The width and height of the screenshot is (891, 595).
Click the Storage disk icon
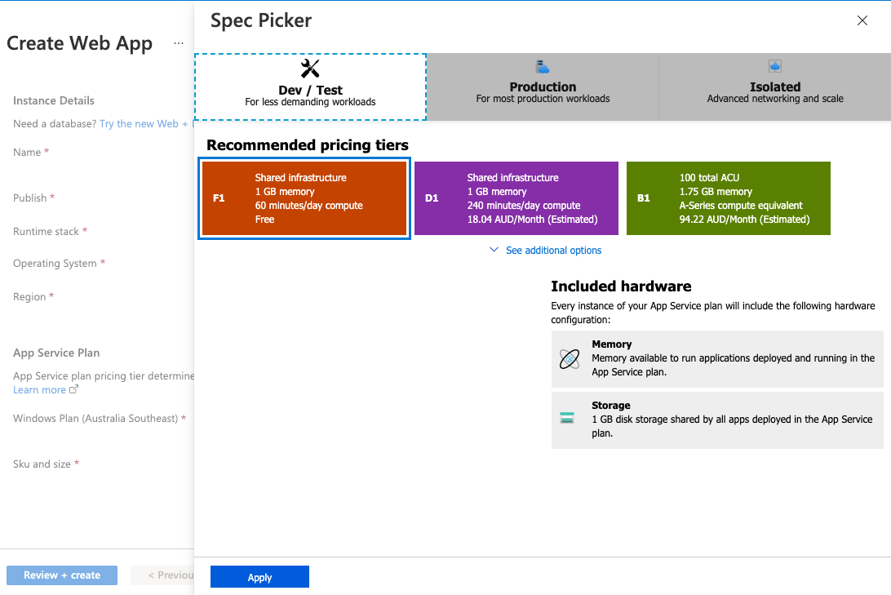(x=567, y=418)
